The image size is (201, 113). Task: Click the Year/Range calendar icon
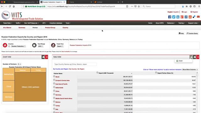pos(34,45)
